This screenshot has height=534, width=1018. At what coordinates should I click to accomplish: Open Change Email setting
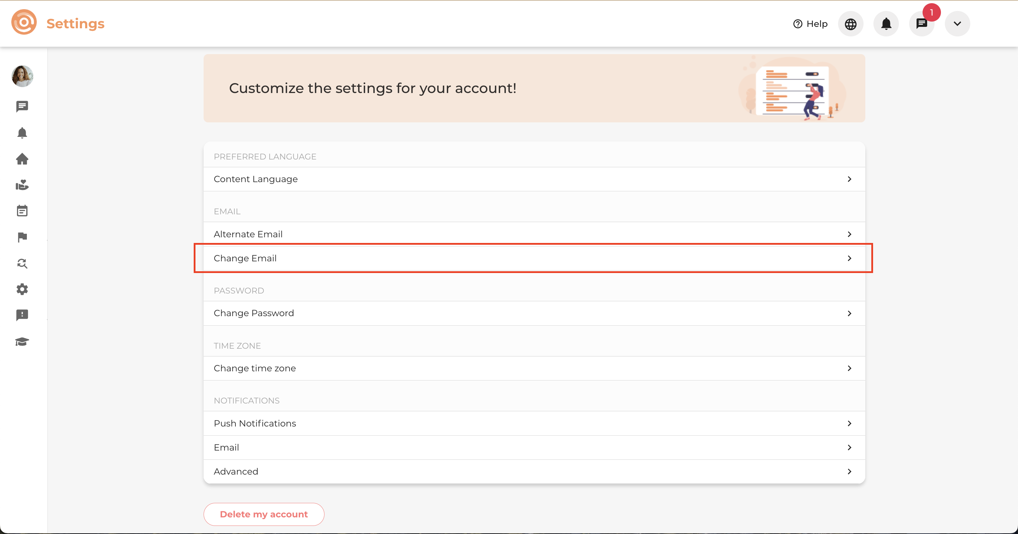click(534, 259)
